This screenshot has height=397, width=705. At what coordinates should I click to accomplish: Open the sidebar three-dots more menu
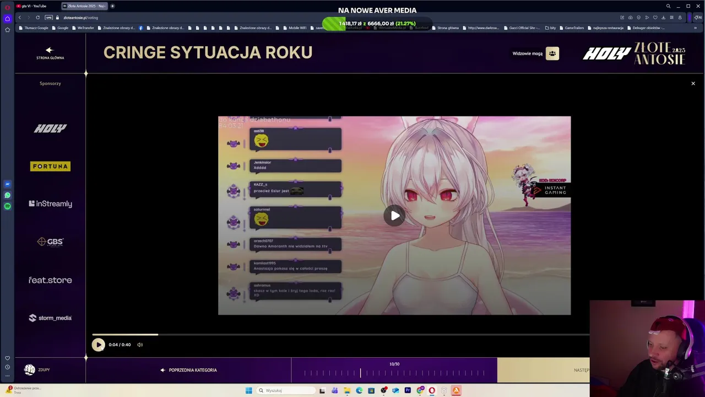[7, 375]
